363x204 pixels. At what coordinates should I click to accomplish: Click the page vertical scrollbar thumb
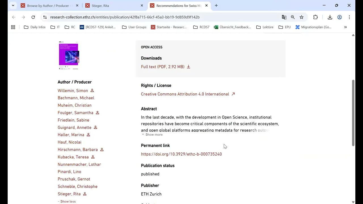tap(353, 113)
